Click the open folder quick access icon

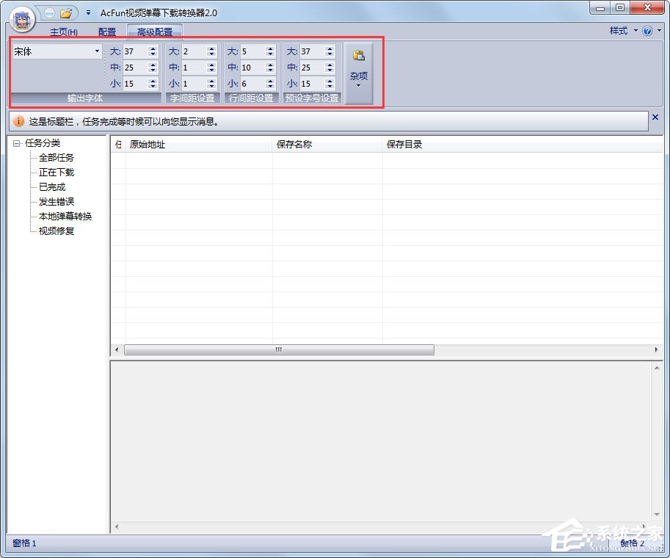pos(66,13)
